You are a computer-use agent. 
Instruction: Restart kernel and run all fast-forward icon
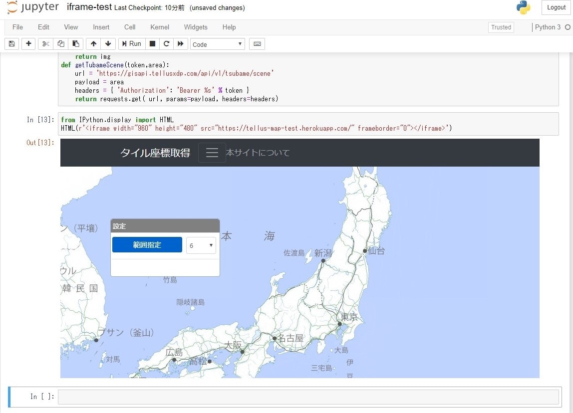(181, 44)
